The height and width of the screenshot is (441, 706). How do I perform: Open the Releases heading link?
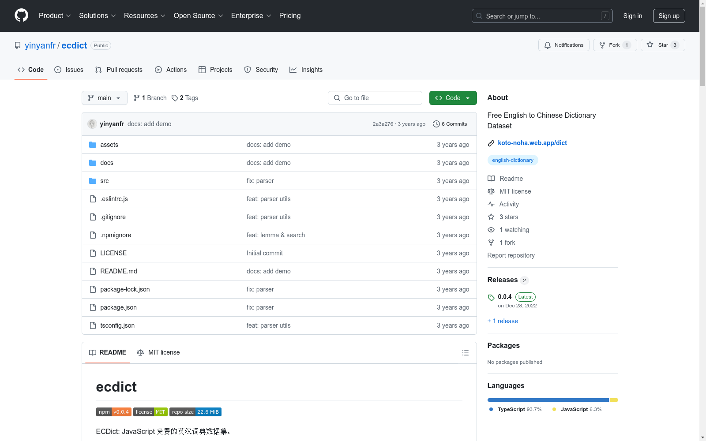[503, 280]
